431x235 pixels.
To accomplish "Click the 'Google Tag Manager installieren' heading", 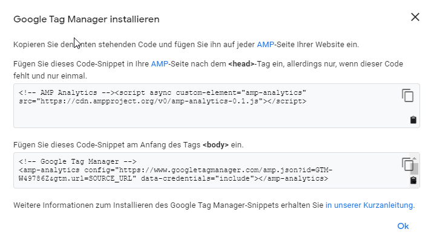I will (x=87, y=19).
